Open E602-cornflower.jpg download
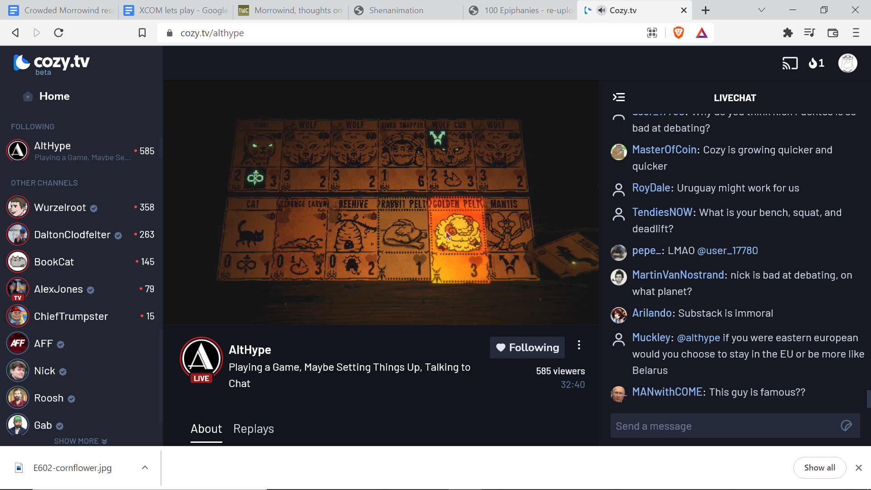 click(x=72, y=468)
